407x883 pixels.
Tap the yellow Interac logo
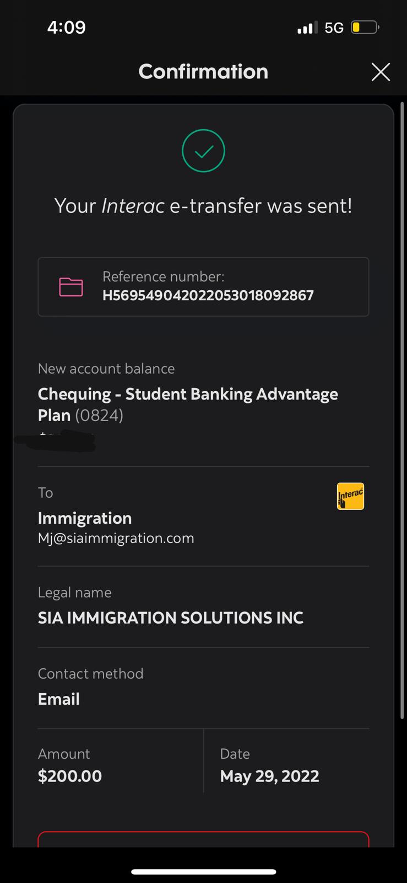coord(350,496)
